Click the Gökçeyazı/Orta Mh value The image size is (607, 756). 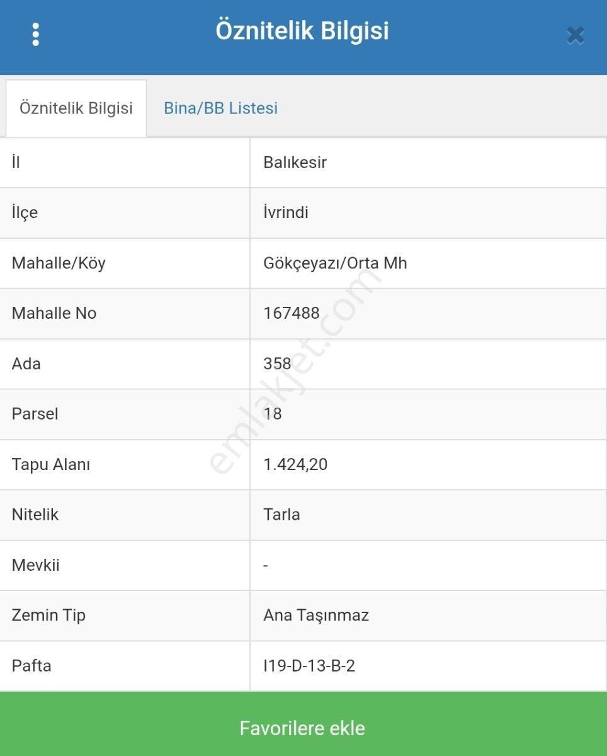point(335,263)
